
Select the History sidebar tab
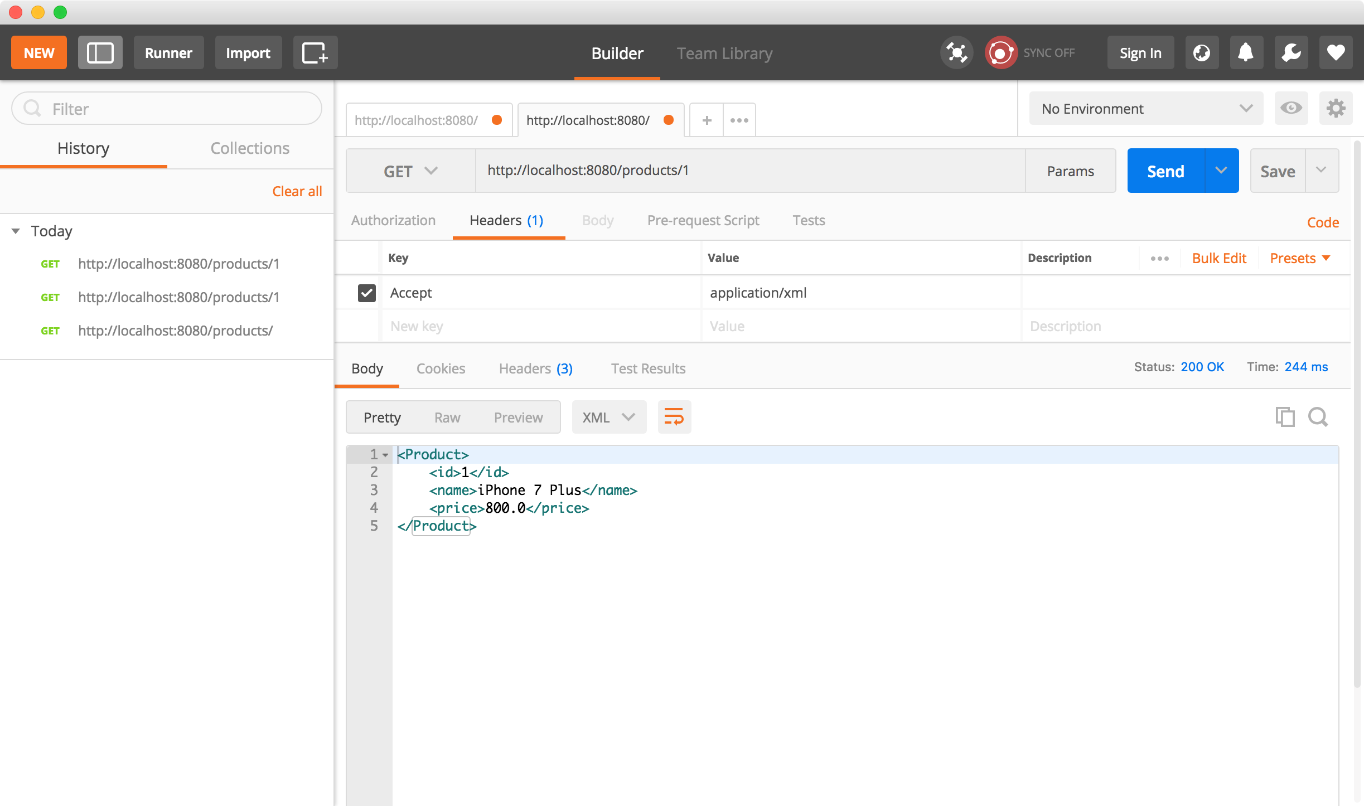[83, 148]
